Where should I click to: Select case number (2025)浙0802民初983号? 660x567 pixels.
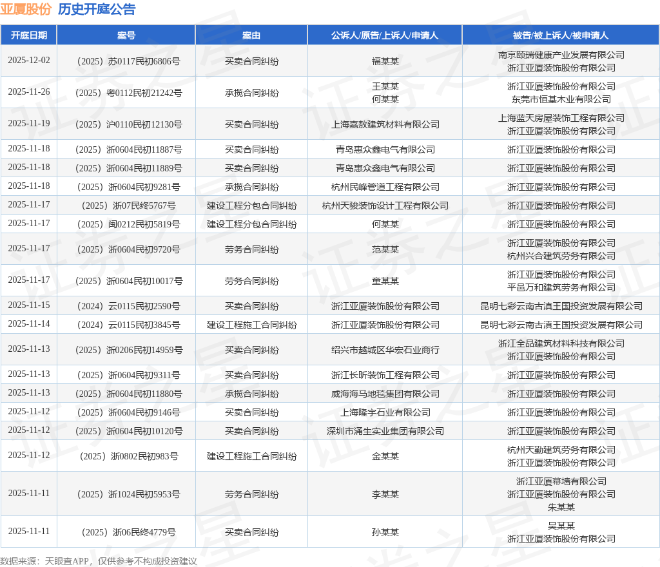click(128, 456)
